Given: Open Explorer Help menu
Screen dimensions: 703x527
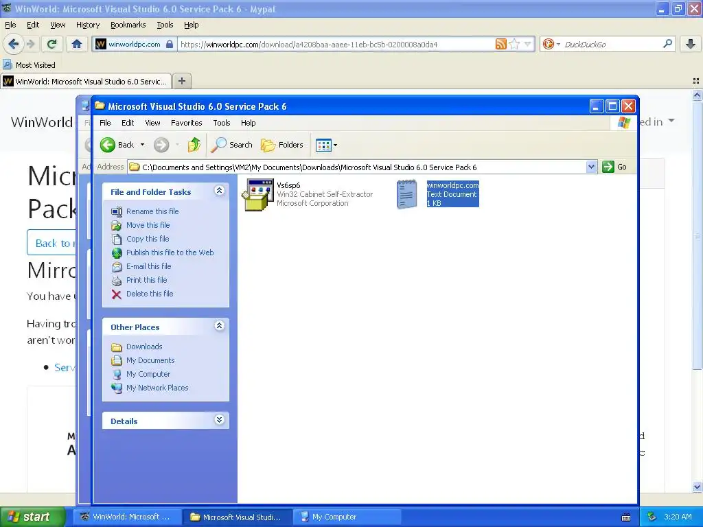Looking at the screenshot, I should click(x=249, y=123).
